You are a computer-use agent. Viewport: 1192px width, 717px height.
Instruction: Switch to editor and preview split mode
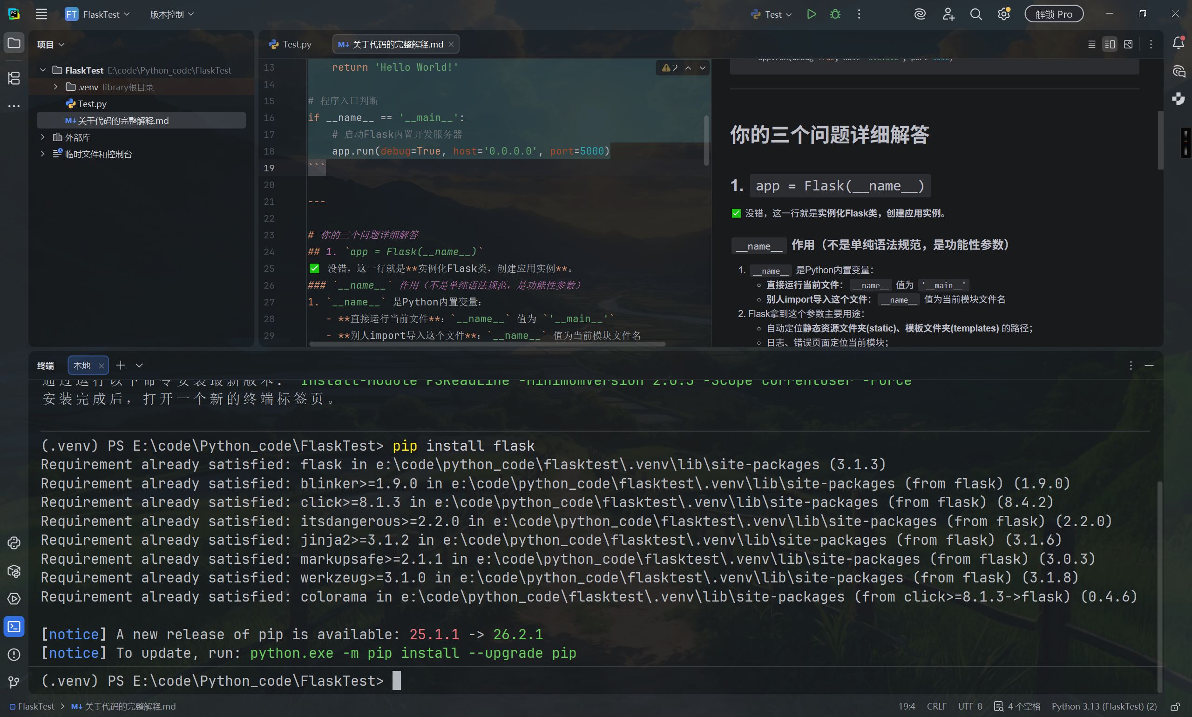[1110, 44]
